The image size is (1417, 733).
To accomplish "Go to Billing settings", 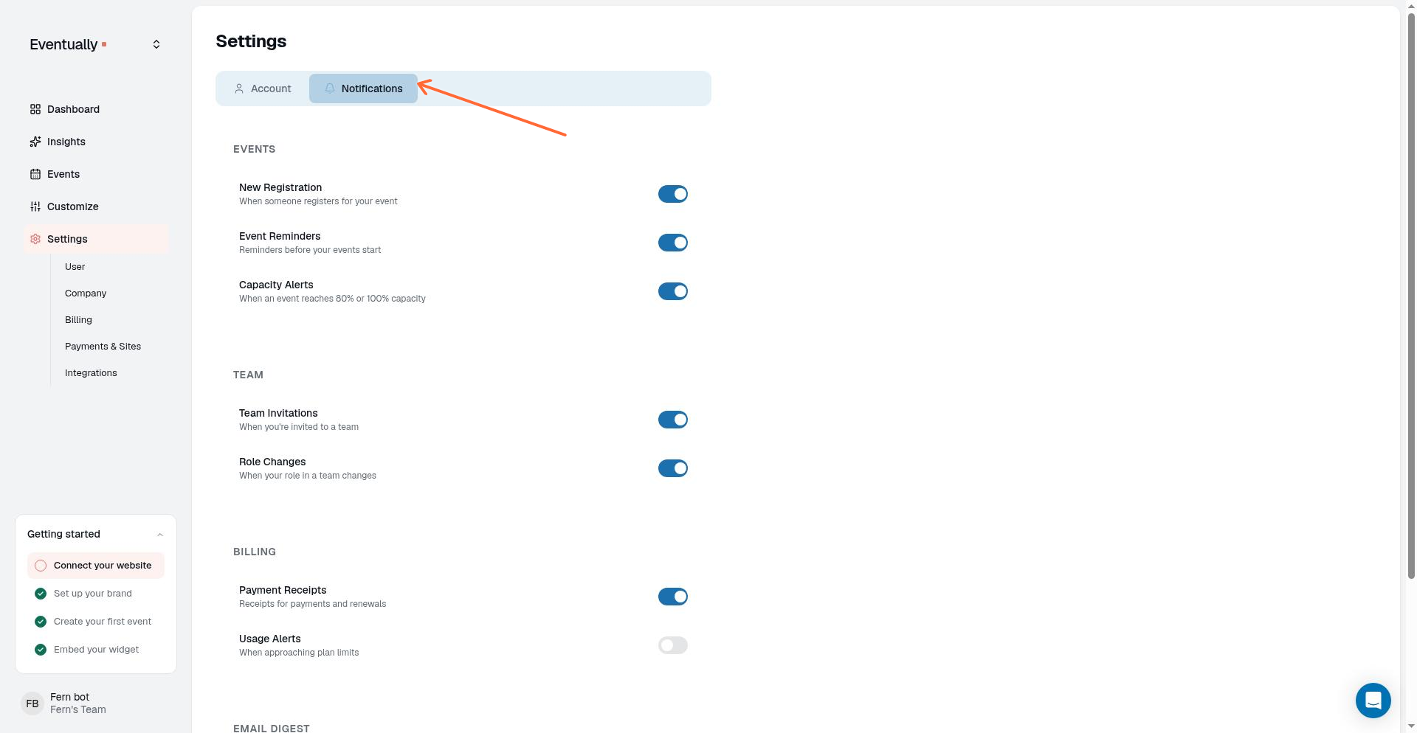I will coord(78,320).
